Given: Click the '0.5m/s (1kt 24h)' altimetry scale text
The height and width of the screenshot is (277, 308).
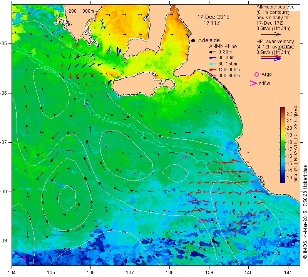Looking at the screenshot, I should pyautogui.click(x=273, y=28).
